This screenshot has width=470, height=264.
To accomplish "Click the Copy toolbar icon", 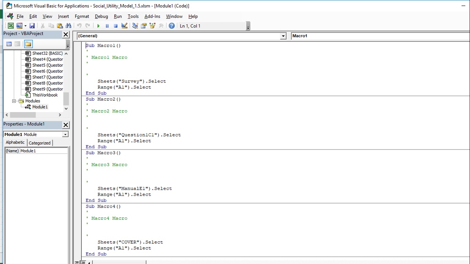I will pyautogui.click(x=51, y=26).
